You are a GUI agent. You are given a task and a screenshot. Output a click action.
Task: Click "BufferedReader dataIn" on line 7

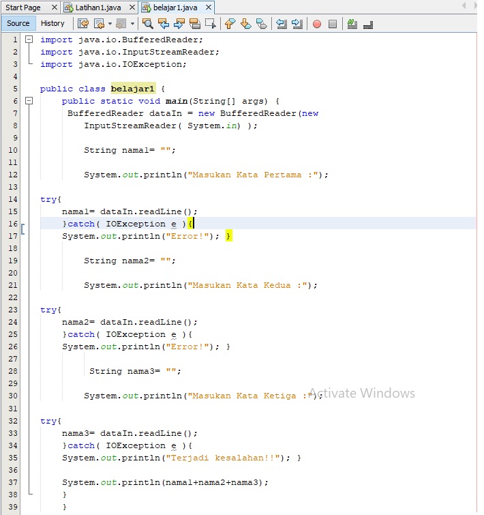coord(125,113)
